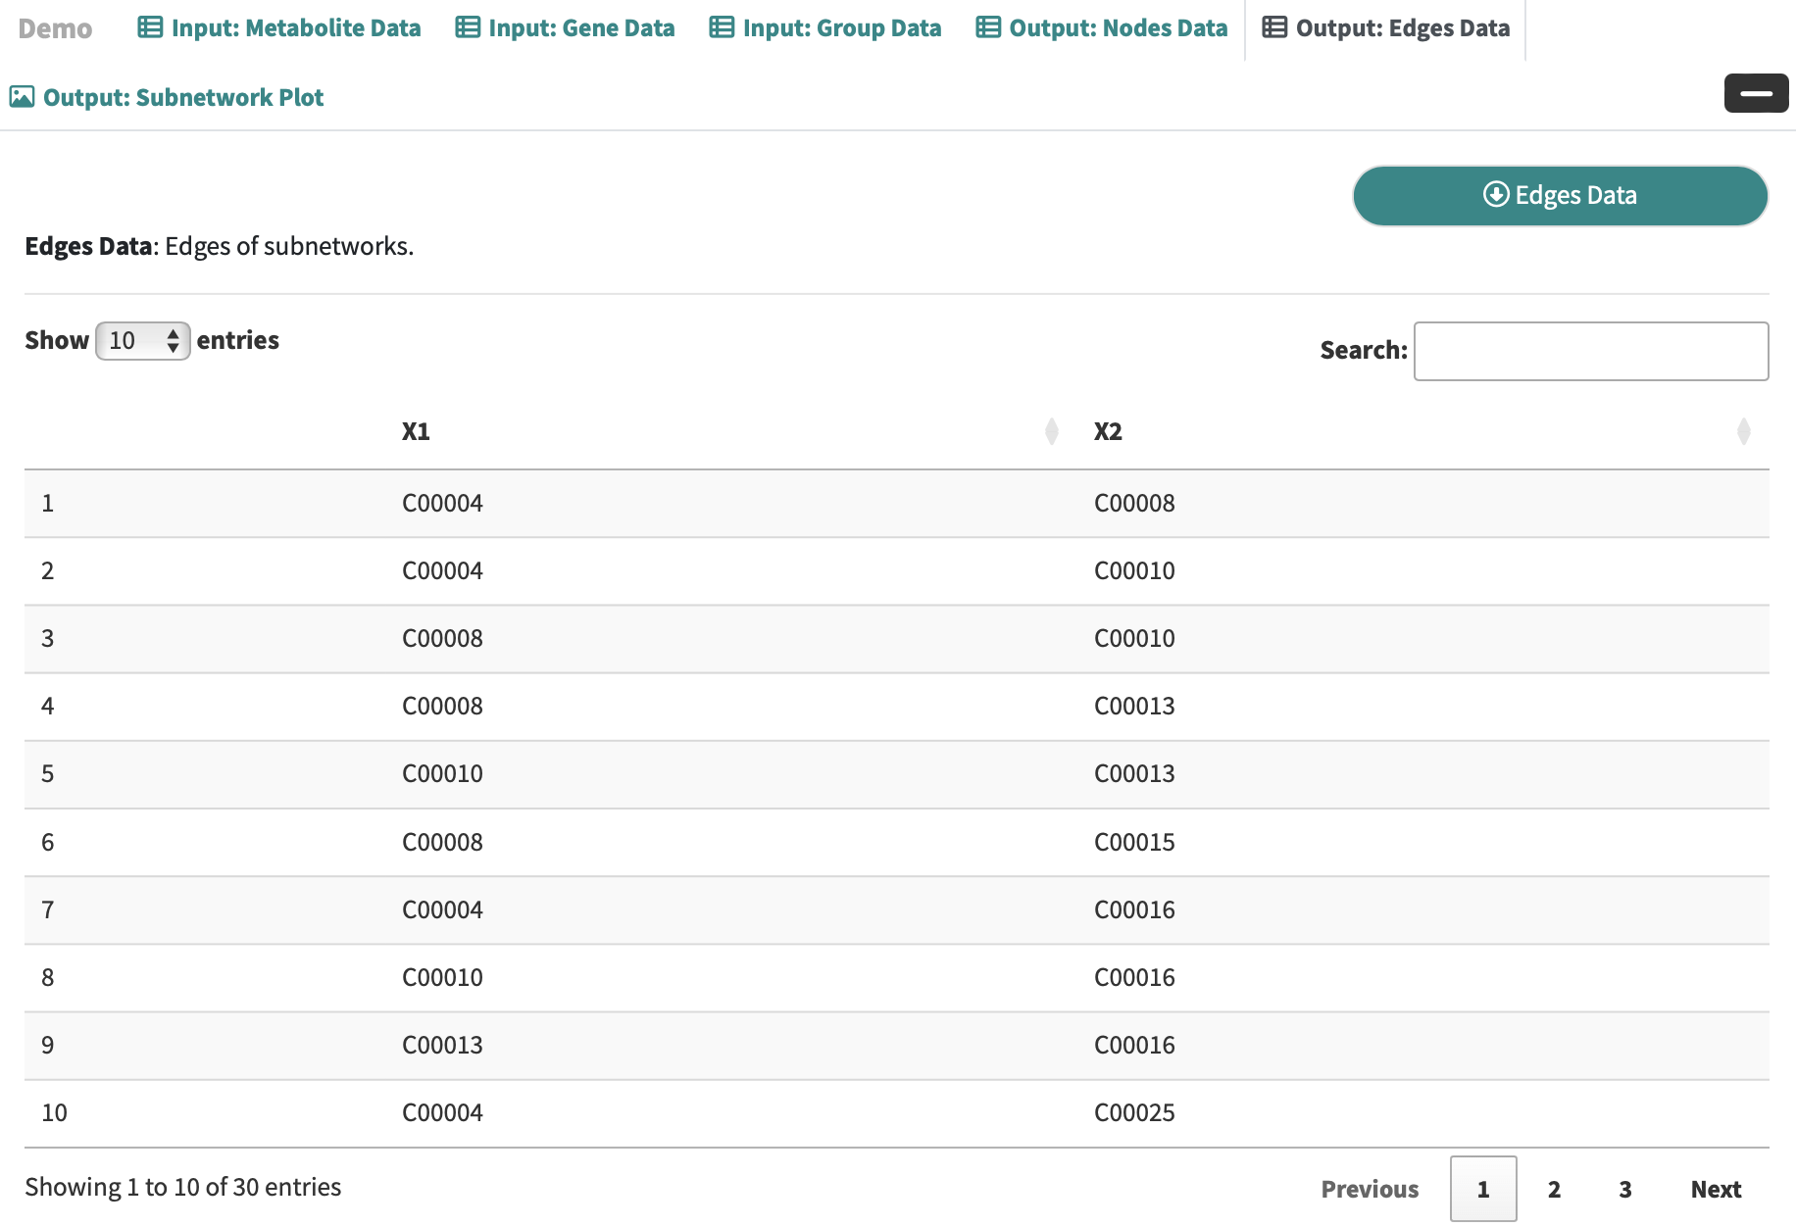Image resolution: width=1796 pixels, height=1227 pixels.
Task: Click the table icon beside Output: Edges Data
Action: [1274, 27]
